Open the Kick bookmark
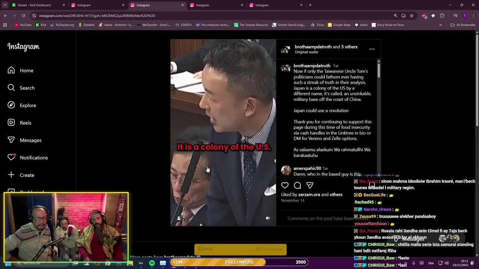This screenshot has height=269, width=479. 41,25
